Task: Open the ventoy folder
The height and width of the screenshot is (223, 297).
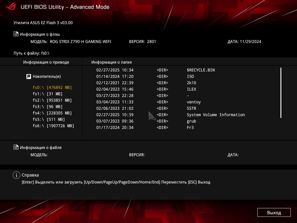Action: pyautogui.click(x=193, y=102)
